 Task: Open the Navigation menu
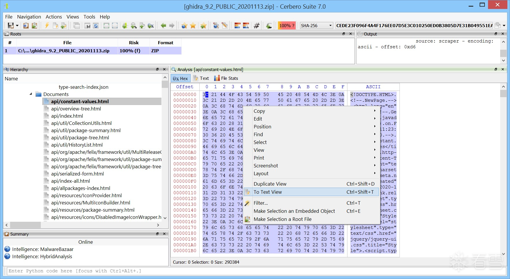[29, 17]
